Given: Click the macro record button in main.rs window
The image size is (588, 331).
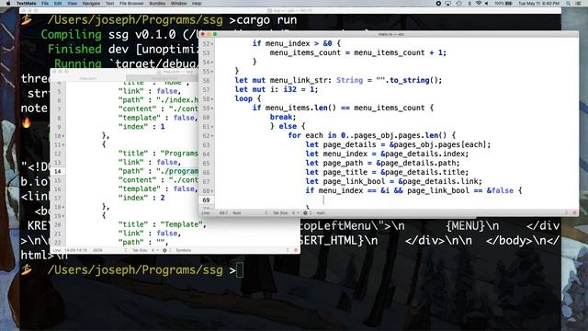Looking at the screenshot, I should coord(574,212).
